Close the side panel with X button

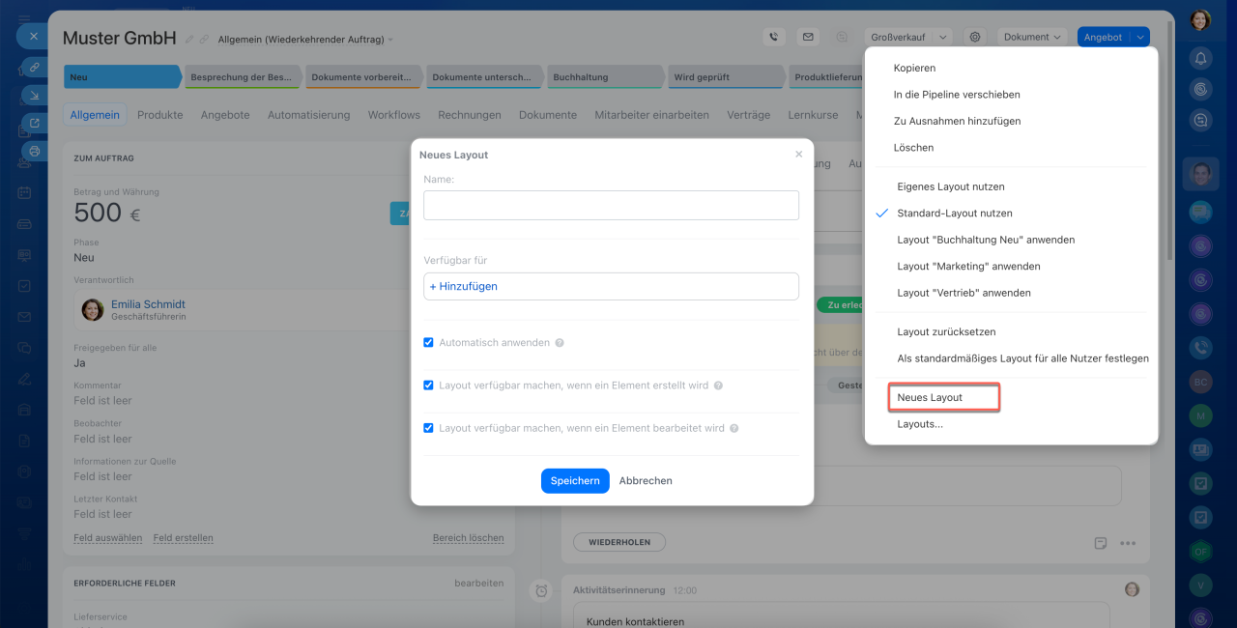[33, 37]
